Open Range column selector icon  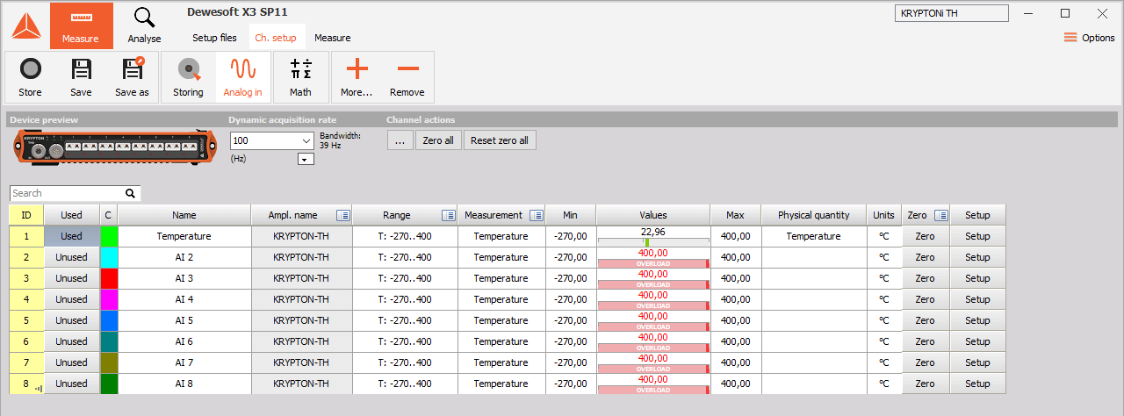tap(448, 215)
